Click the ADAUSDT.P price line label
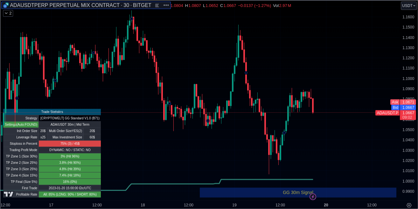 click(x=387, y=113)
